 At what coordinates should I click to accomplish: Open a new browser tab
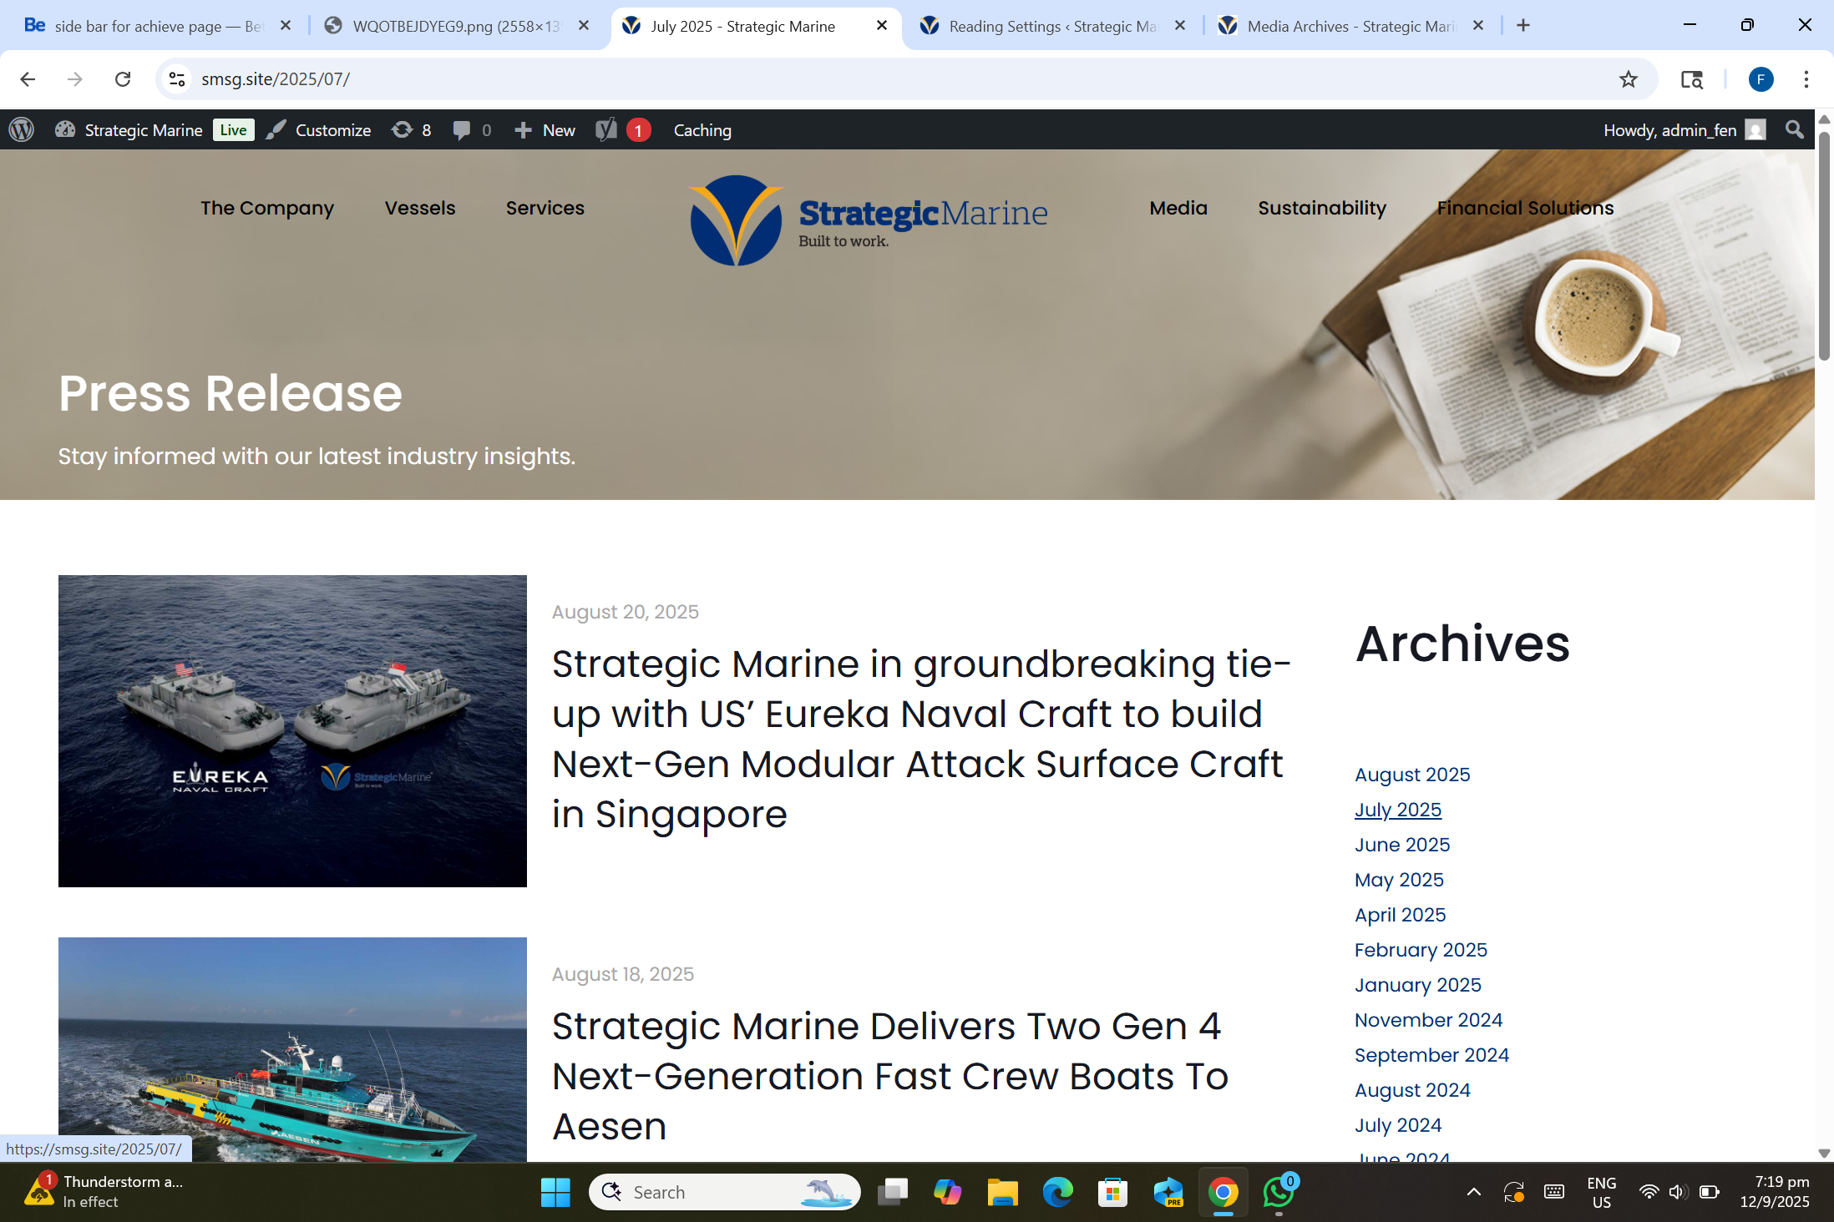[1523, 26]
